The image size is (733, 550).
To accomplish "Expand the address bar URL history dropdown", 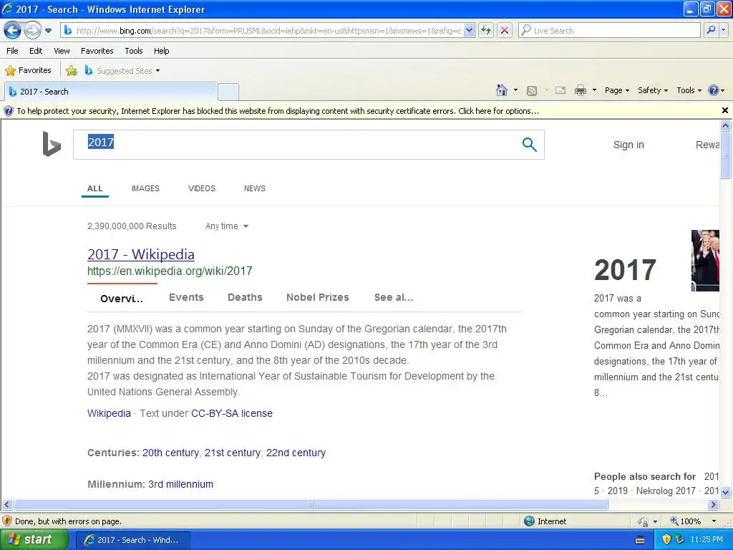I will (470, 31).
